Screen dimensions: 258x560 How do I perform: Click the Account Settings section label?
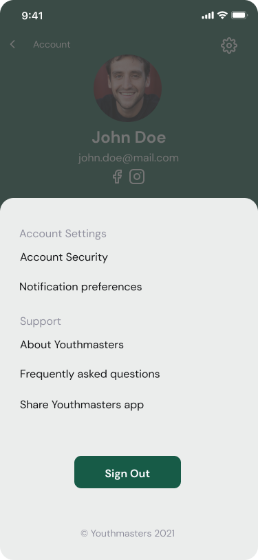tap(63, 234)
